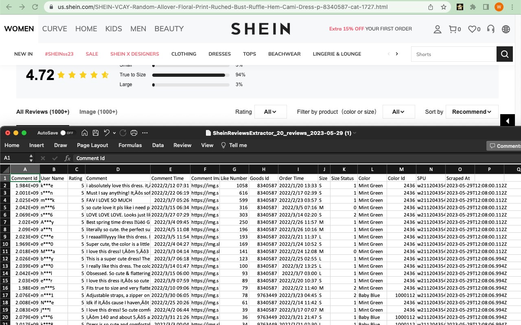Click the customer support headset icon
The height and width of the screenshot is (325, 521).
[x=491, y=29]
